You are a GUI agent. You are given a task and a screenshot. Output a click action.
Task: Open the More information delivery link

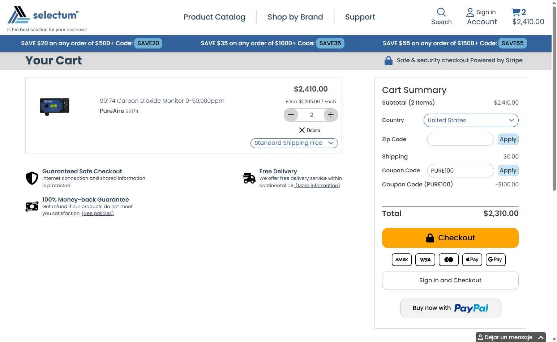(318, 185)
